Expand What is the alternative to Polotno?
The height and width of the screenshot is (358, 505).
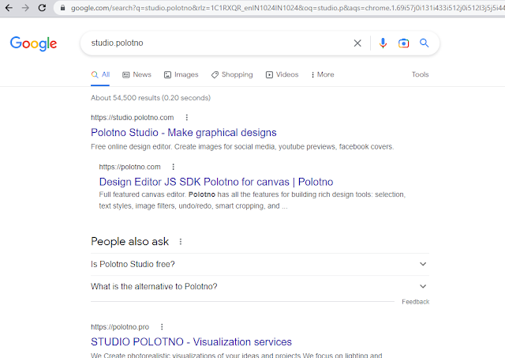click(260, 286)
